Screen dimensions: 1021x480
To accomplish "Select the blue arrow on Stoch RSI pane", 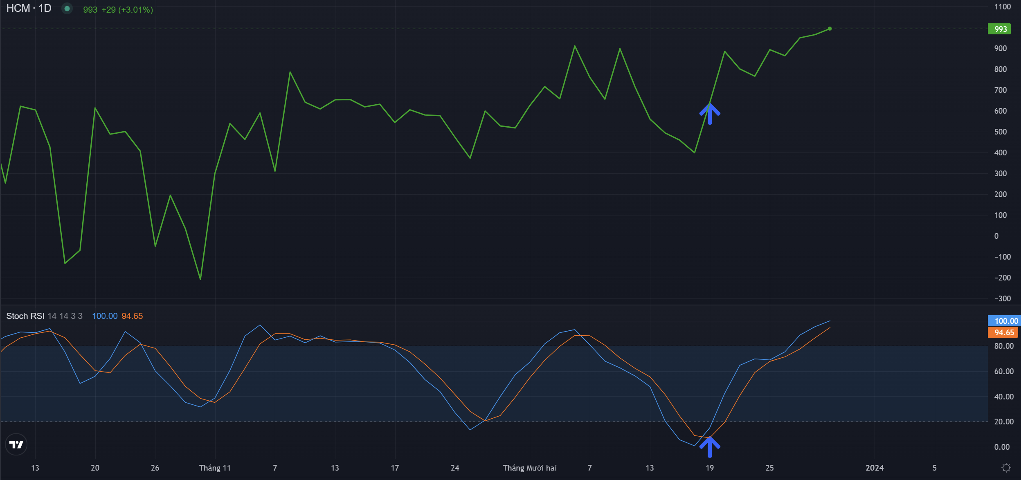I will coord(710,447).
